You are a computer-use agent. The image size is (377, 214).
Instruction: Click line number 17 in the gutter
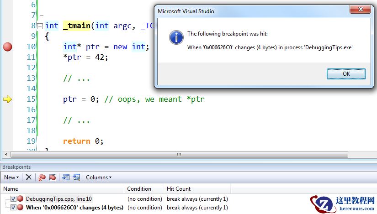coord(31,120)
